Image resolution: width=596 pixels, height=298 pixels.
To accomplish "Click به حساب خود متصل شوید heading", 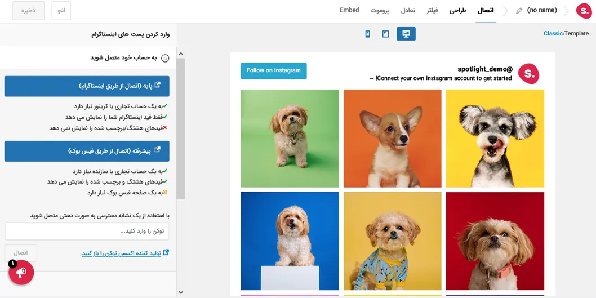I will (123, 58).
